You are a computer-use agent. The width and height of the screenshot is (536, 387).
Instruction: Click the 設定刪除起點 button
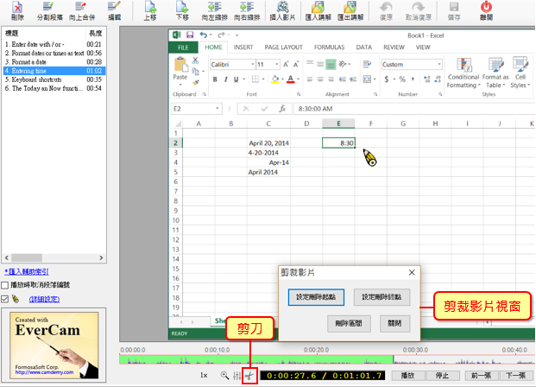[x=317, y=296]
